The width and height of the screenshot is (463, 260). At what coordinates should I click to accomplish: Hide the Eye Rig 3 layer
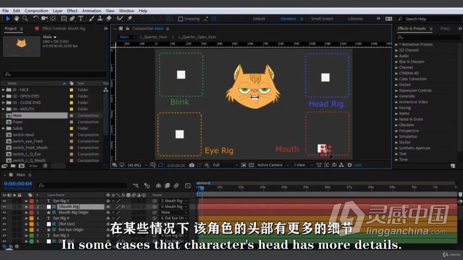click(x=4, y=235)
